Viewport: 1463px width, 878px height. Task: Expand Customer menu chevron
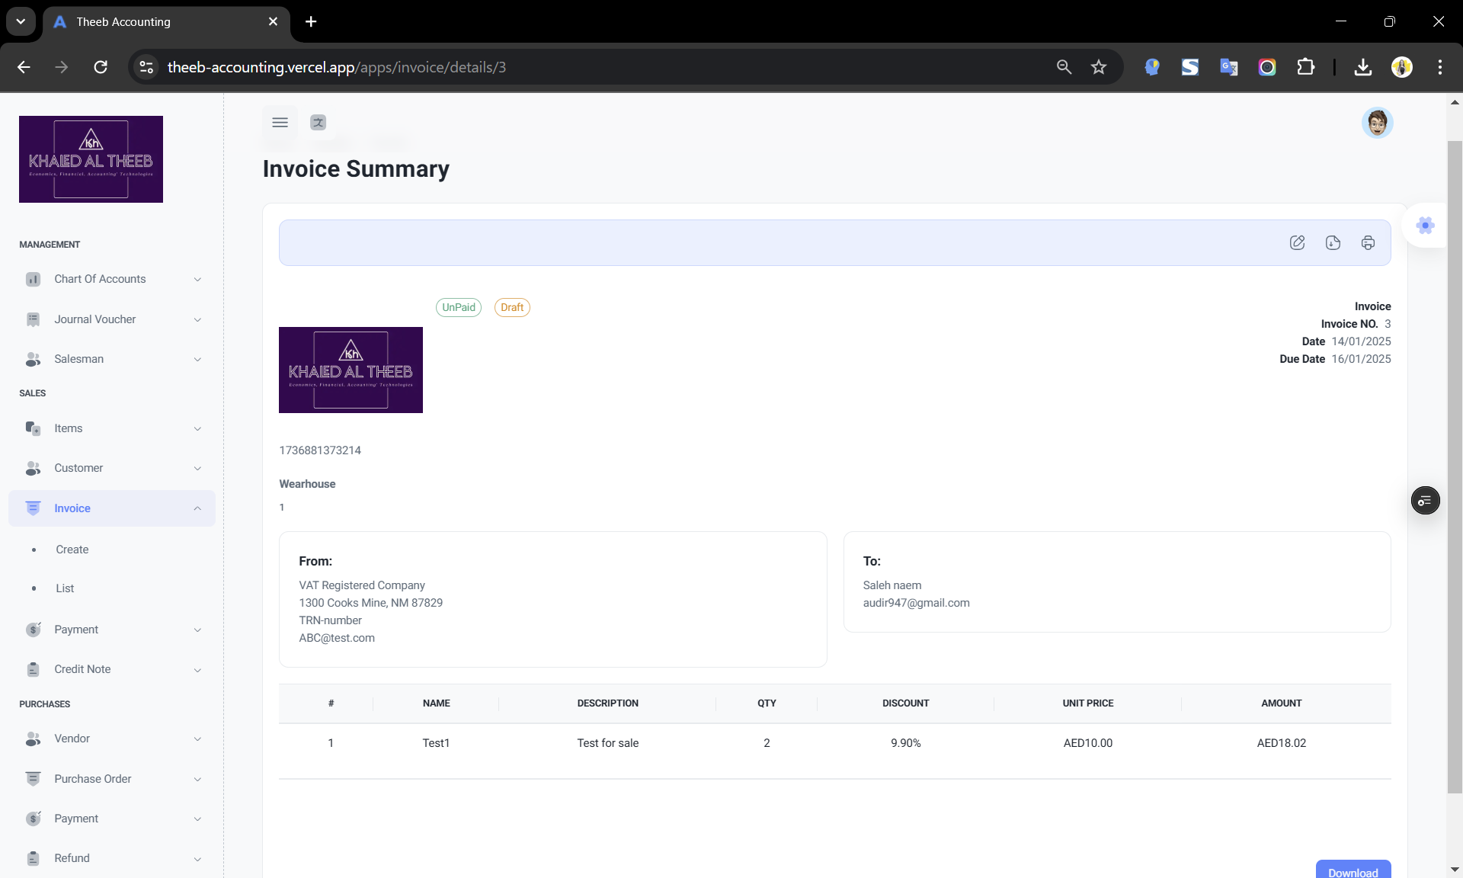tap(197, 468)
